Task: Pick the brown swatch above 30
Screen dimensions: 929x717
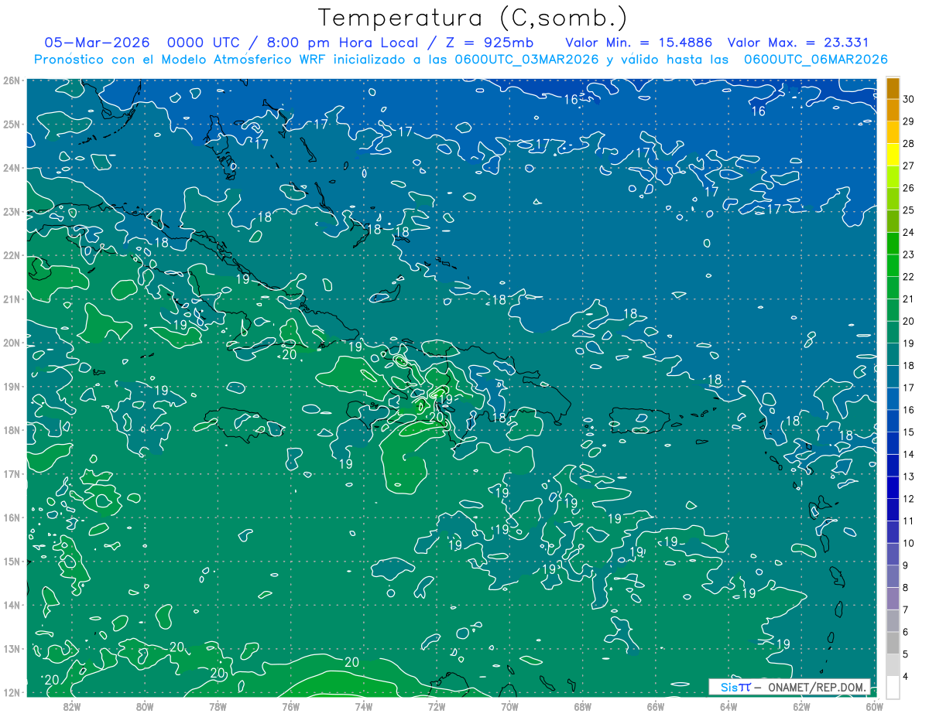Action: tap(893, 88)
